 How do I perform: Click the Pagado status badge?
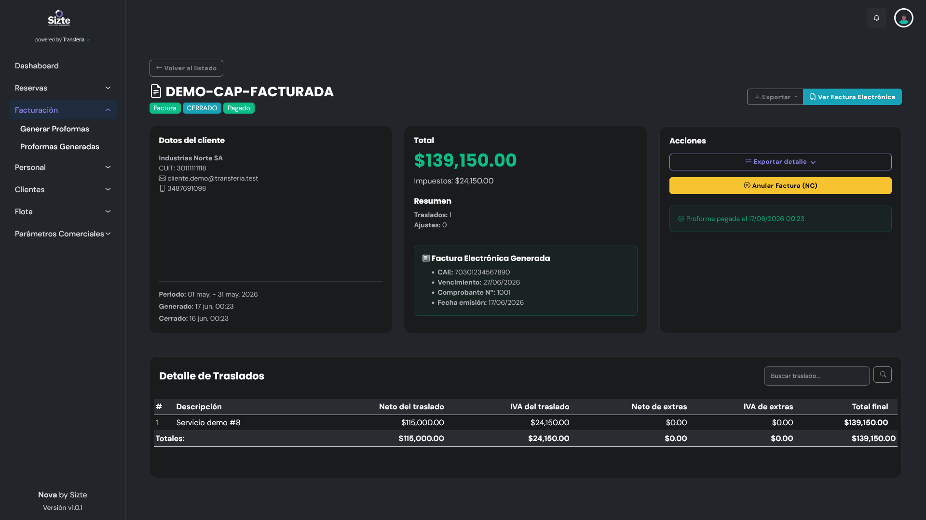tap(239, 108)
